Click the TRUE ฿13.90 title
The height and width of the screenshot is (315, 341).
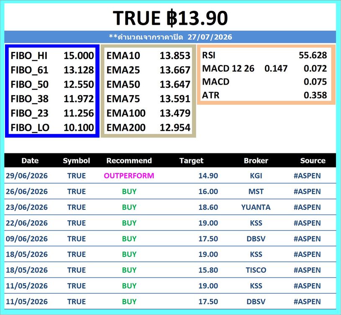tap(170, 18)
